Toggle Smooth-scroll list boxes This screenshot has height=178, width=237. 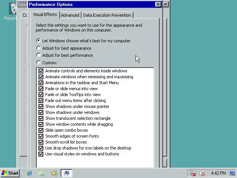(41, 142)
